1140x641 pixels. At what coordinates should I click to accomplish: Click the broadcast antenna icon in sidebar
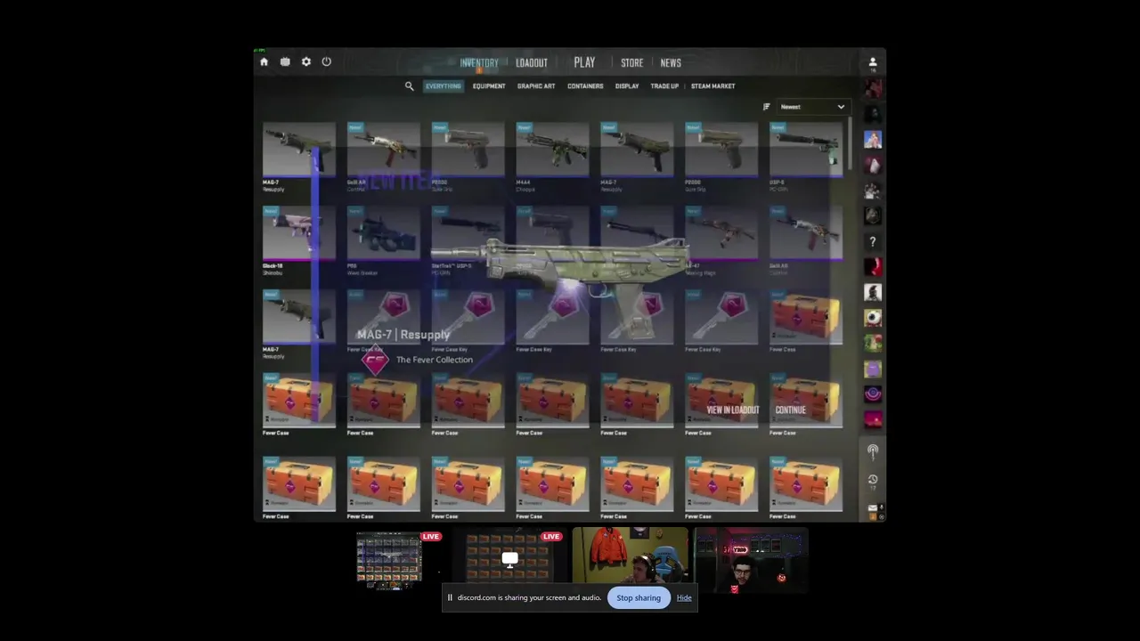[873, 451]
